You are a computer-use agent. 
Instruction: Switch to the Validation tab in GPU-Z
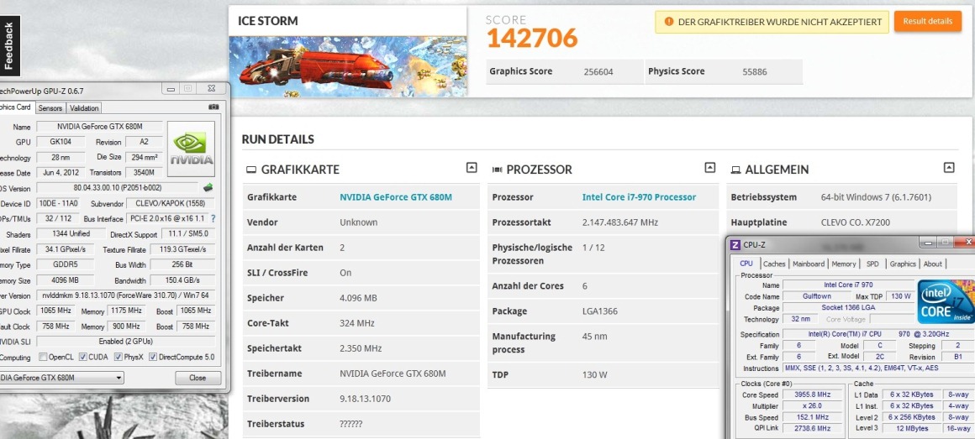pyautogui.click(x=84, y=108)
